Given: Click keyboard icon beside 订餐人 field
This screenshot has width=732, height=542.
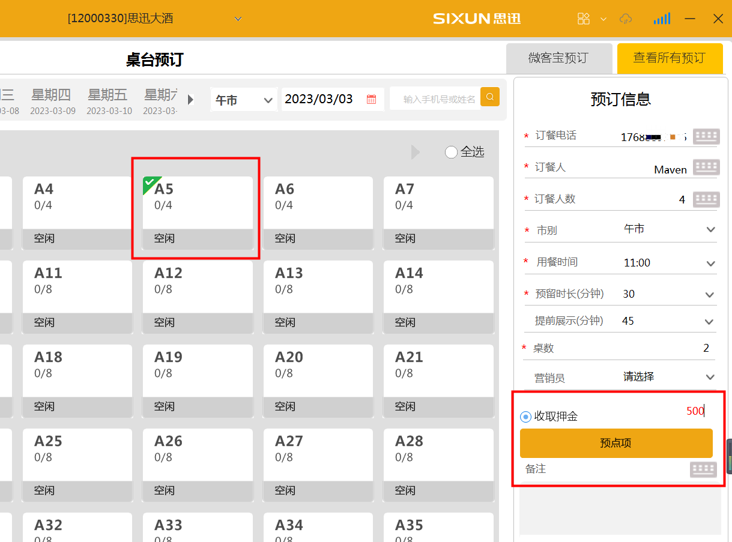Looking at the screenshot, I should 706,167.
